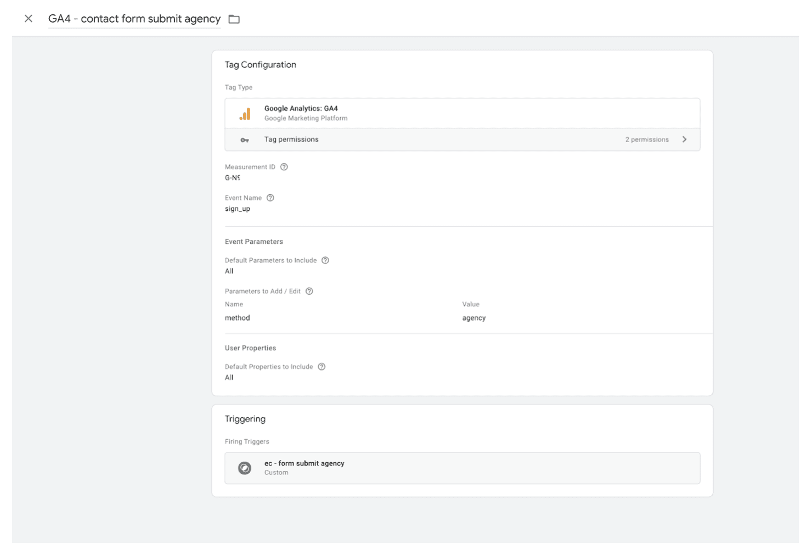Screen dimensions: 812x549
Task: Close the tag editor with X
Action: click(29, 19)
